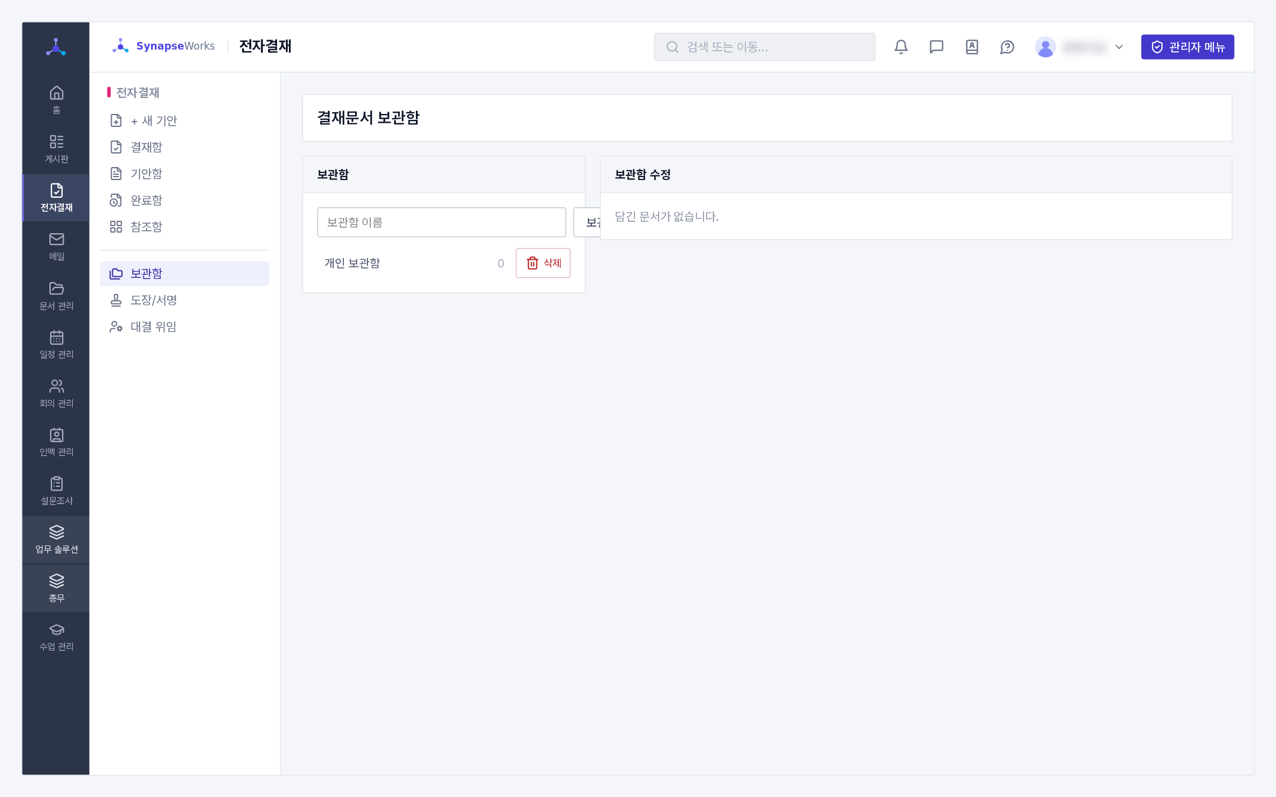This screenshot has width=1276, height=797.
Task: Expand the user account dropdown chevron
Action: click(1119, 47)
